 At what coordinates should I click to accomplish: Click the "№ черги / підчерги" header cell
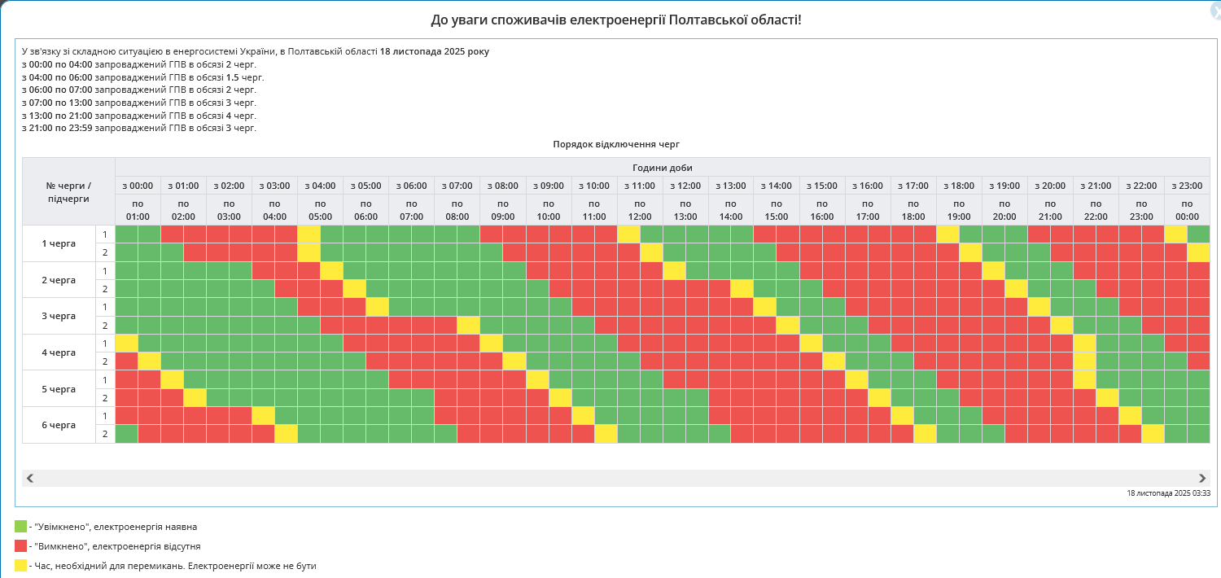coord(68,191)
